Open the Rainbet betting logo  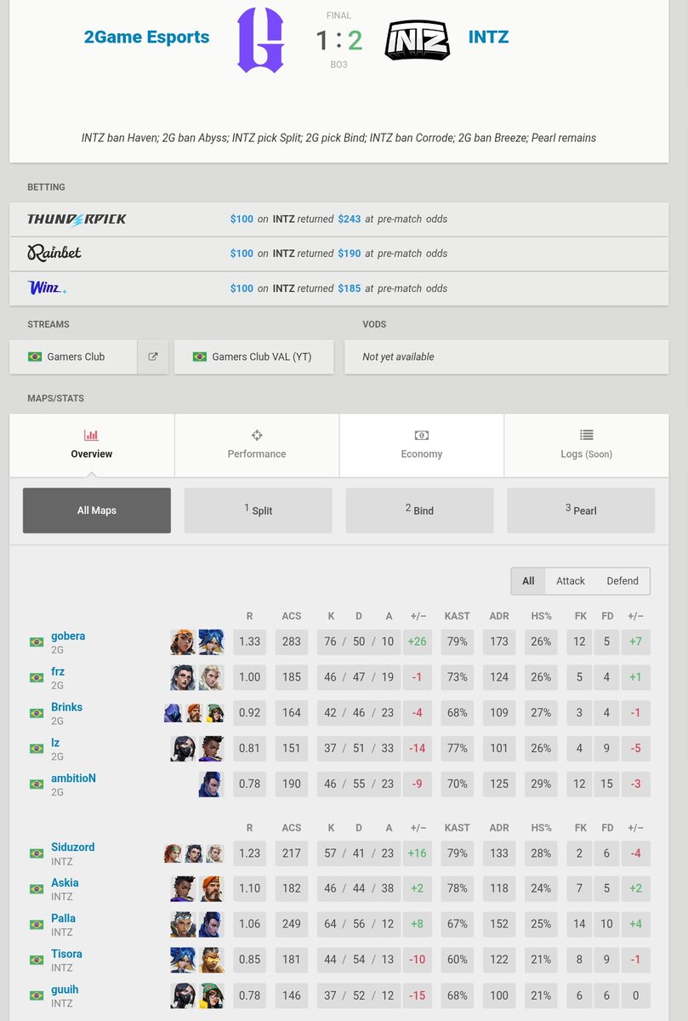click(x=54, y=254)
